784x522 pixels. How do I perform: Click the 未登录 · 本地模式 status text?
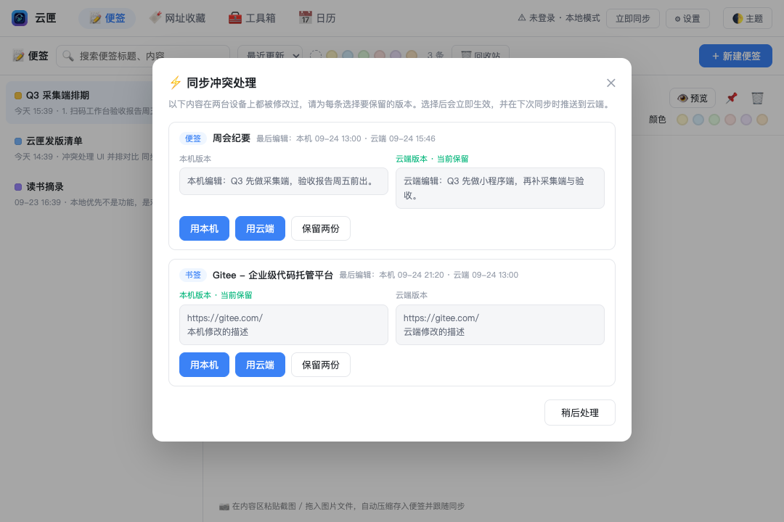click(558, 18)
